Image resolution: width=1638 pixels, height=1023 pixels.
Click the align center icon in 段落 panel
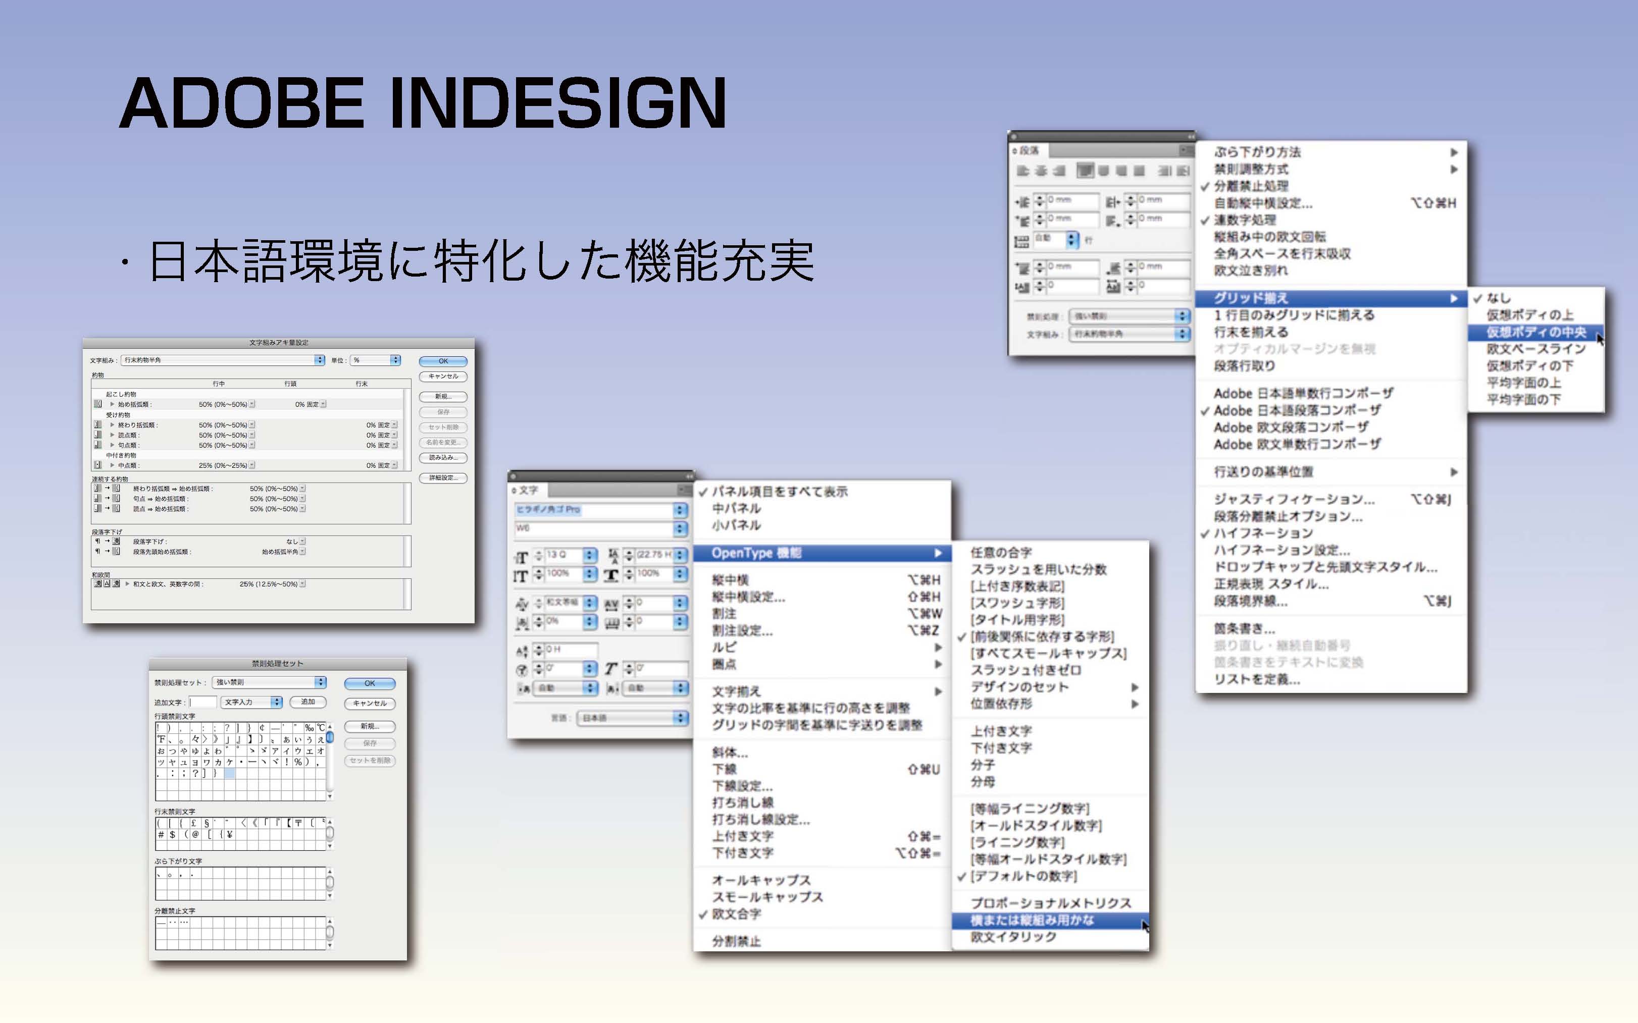1041,171
